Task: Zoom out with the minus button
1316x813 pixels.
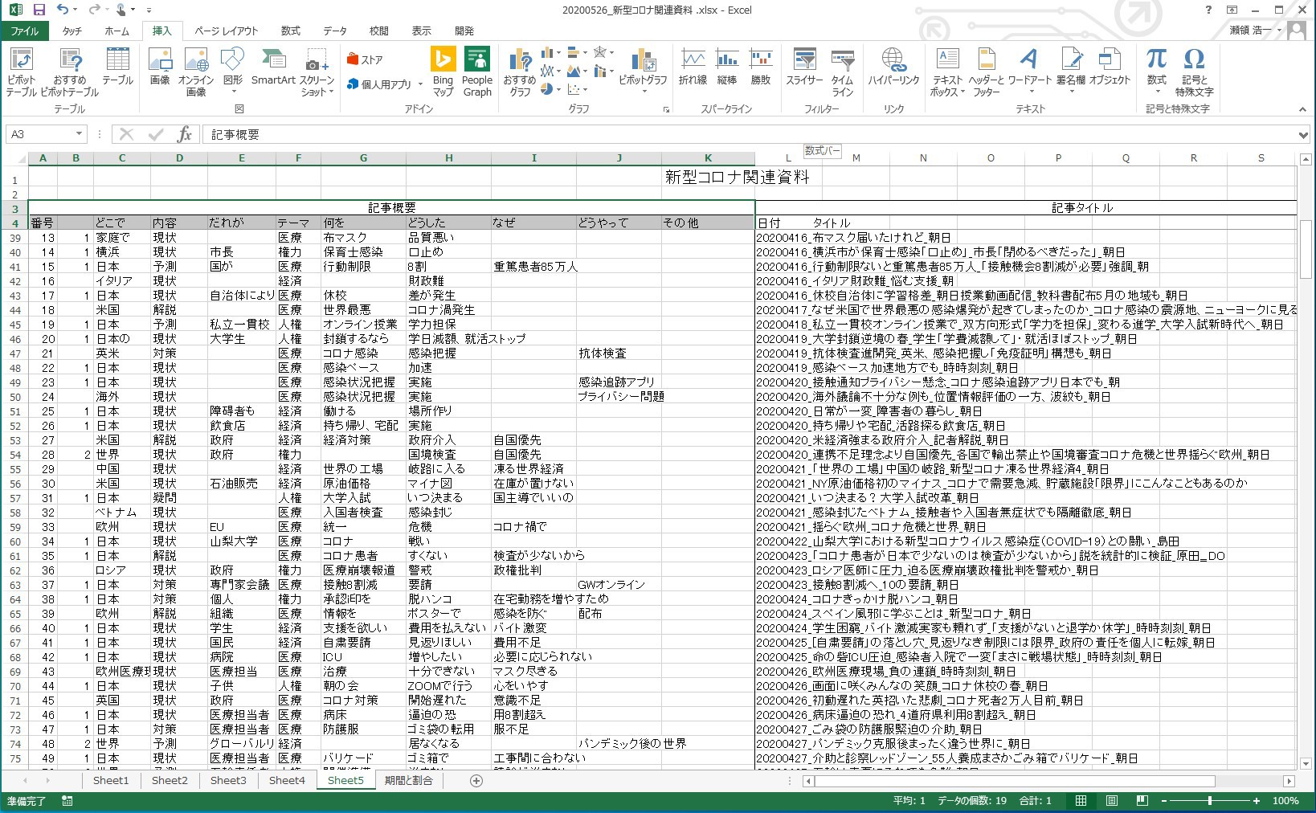Action: click(1164, 800)
